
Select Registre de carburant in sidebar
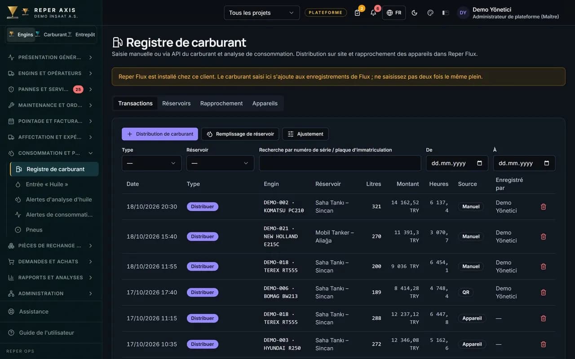click(54, 169)
